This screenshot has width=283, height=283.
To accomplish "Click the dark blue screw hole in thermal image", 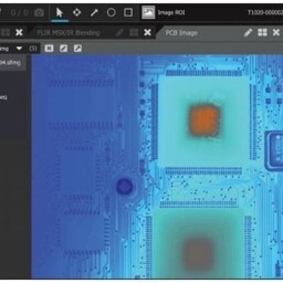I will [125, 186].
